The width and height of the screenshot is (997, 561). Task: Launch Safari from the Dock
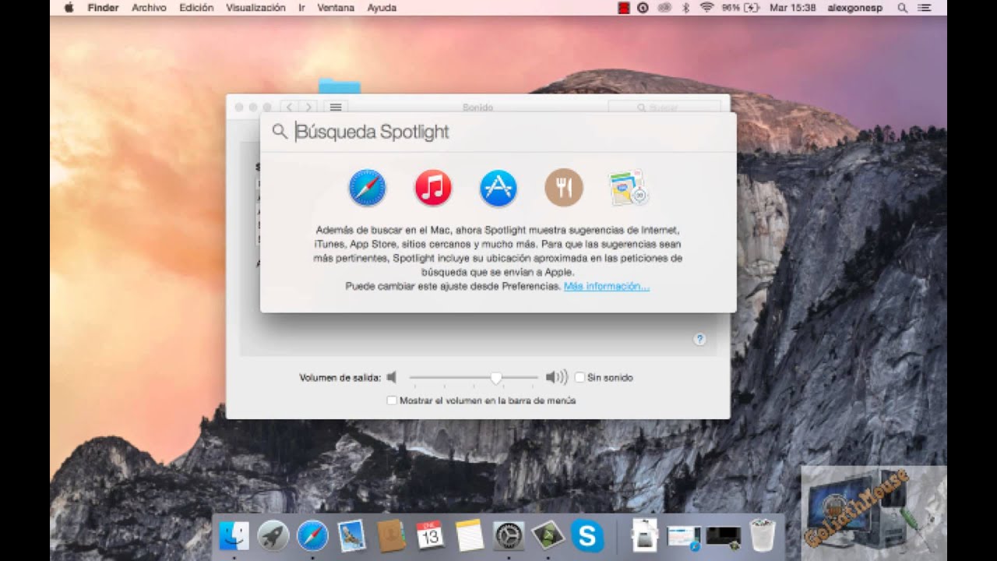(x=312, y=536)
